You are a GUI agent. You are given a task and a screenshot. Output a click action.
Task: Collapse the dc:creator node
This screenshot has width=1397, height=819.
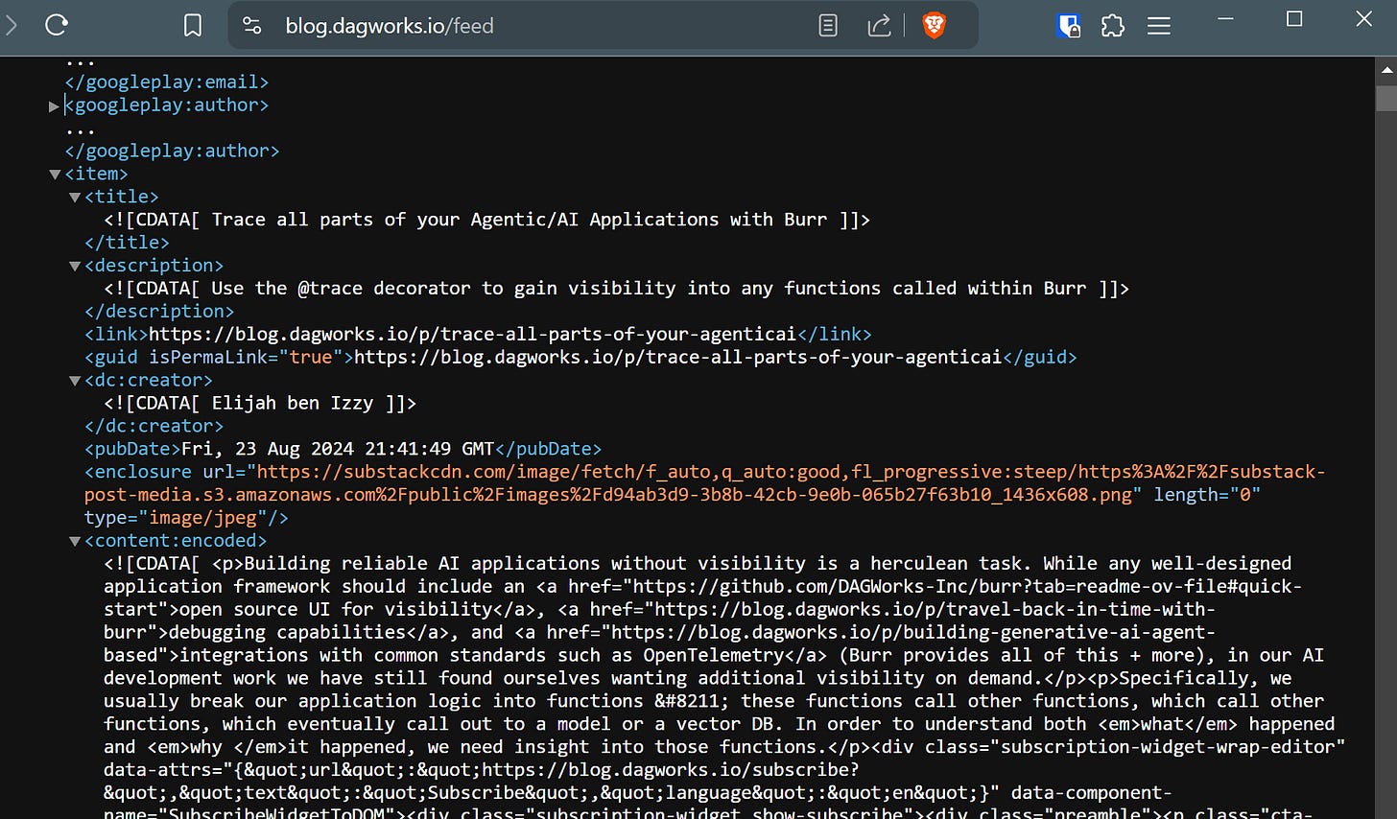tap(75, 381)
